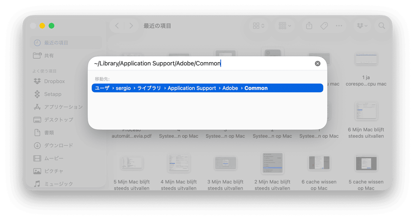Viewport: 415px width, 220px height.
Task: Click the shared folder icon
Action: (37, 56)
